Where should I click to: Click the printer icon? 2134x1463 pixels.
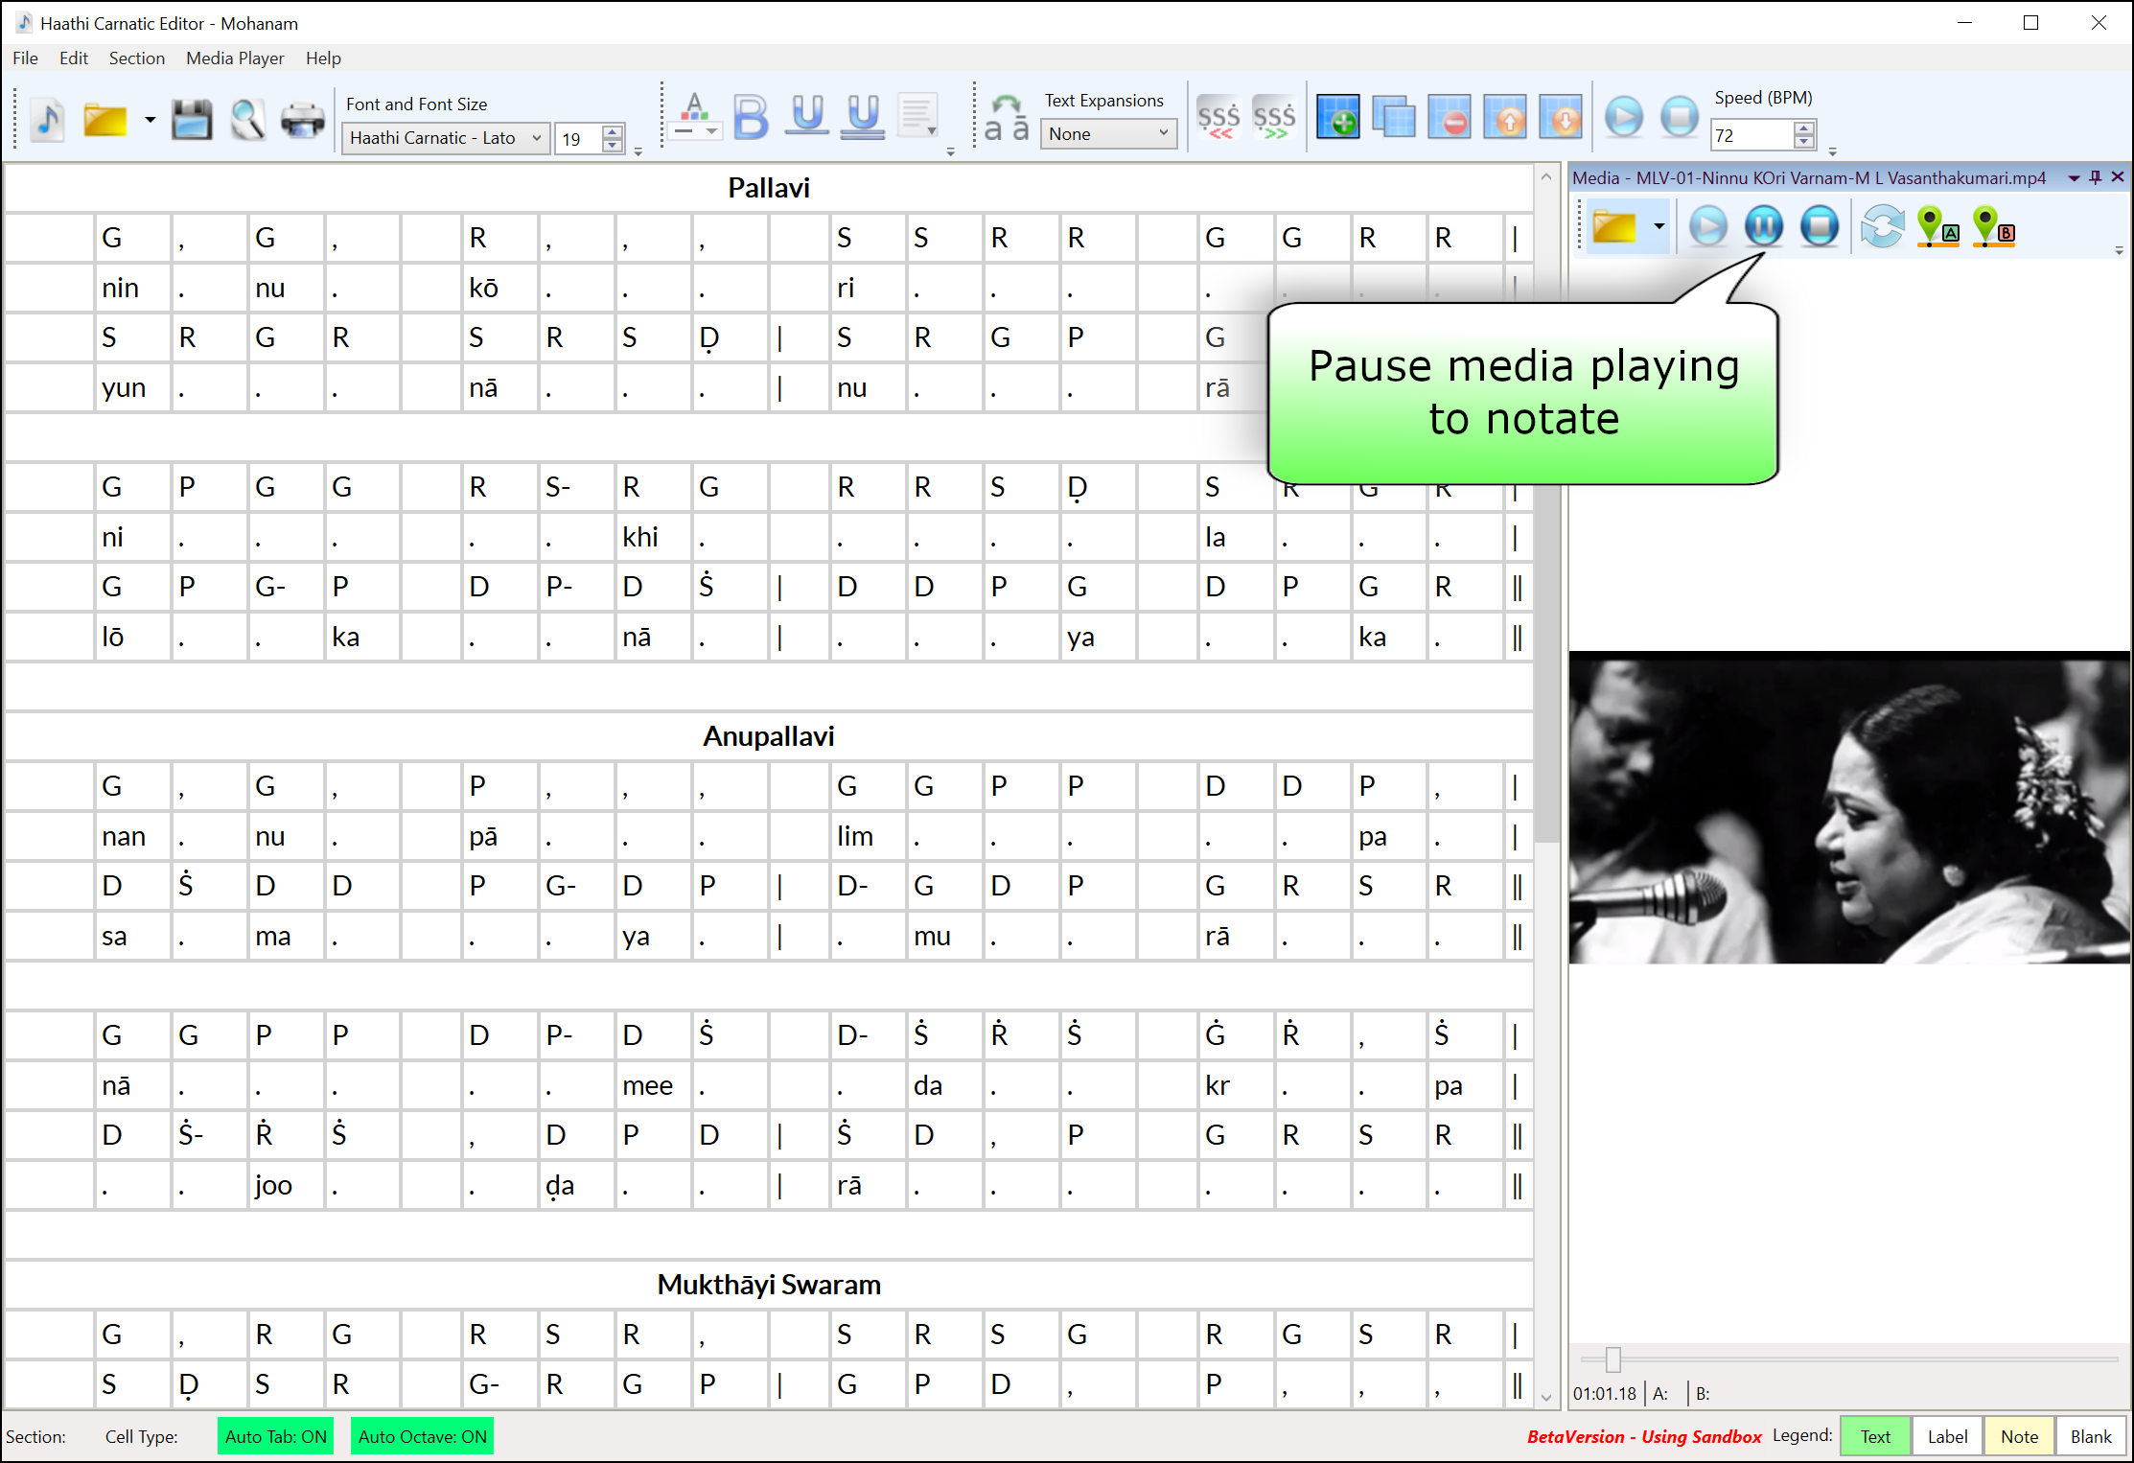tap(302, 120)
